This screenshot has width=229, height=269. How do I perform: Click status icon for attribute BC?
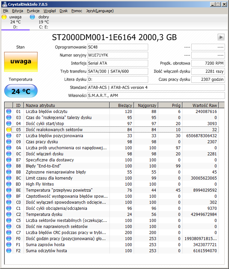coord(9,178)
